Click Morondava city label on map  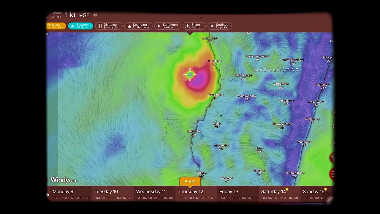pos(216,95)
